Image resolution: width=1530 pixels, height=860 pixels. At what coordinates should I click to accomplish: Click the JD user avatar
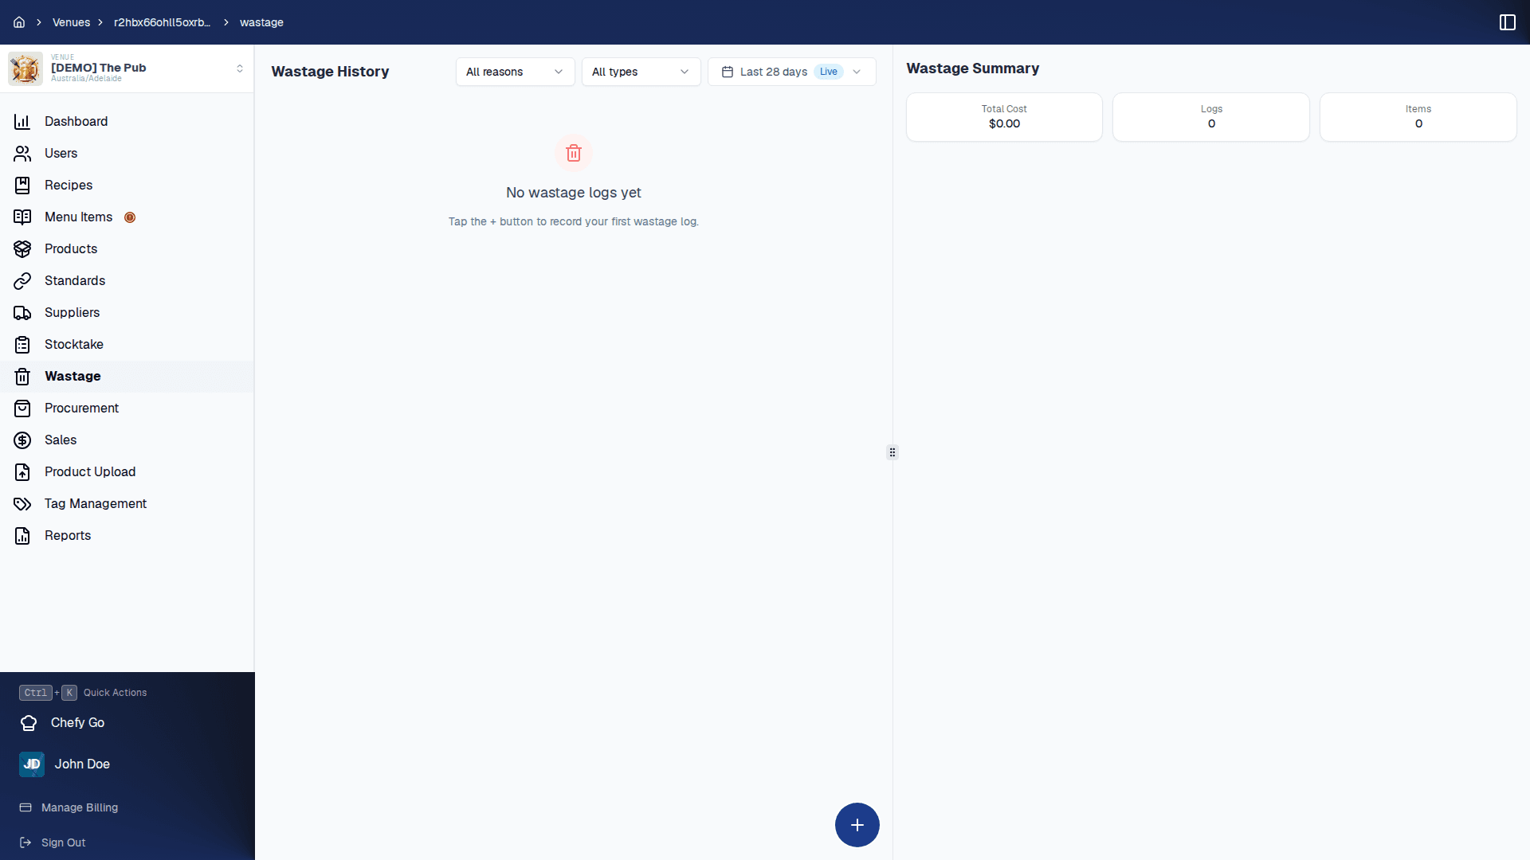point(32,764)
